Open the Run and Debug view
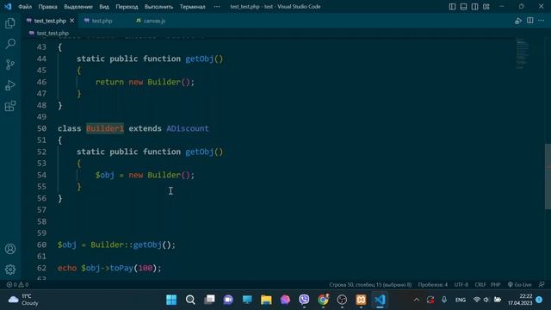 pos(10,85)
